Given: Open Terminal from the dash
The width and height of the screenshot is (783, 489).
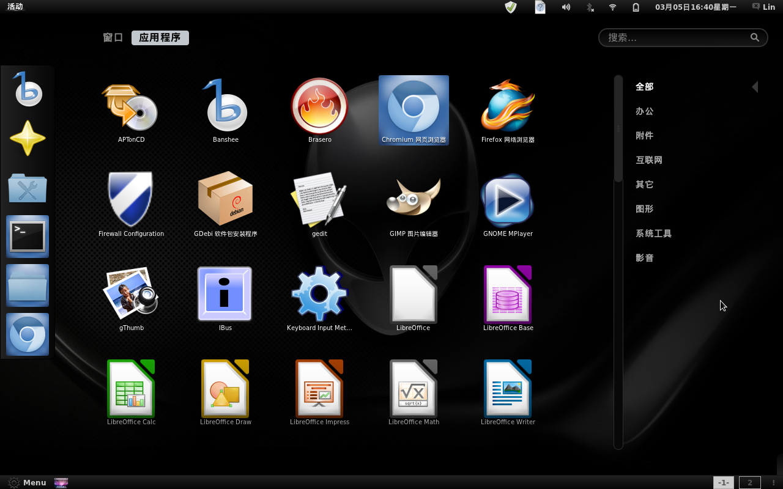Looking at the screenshot, I should 28,237.
